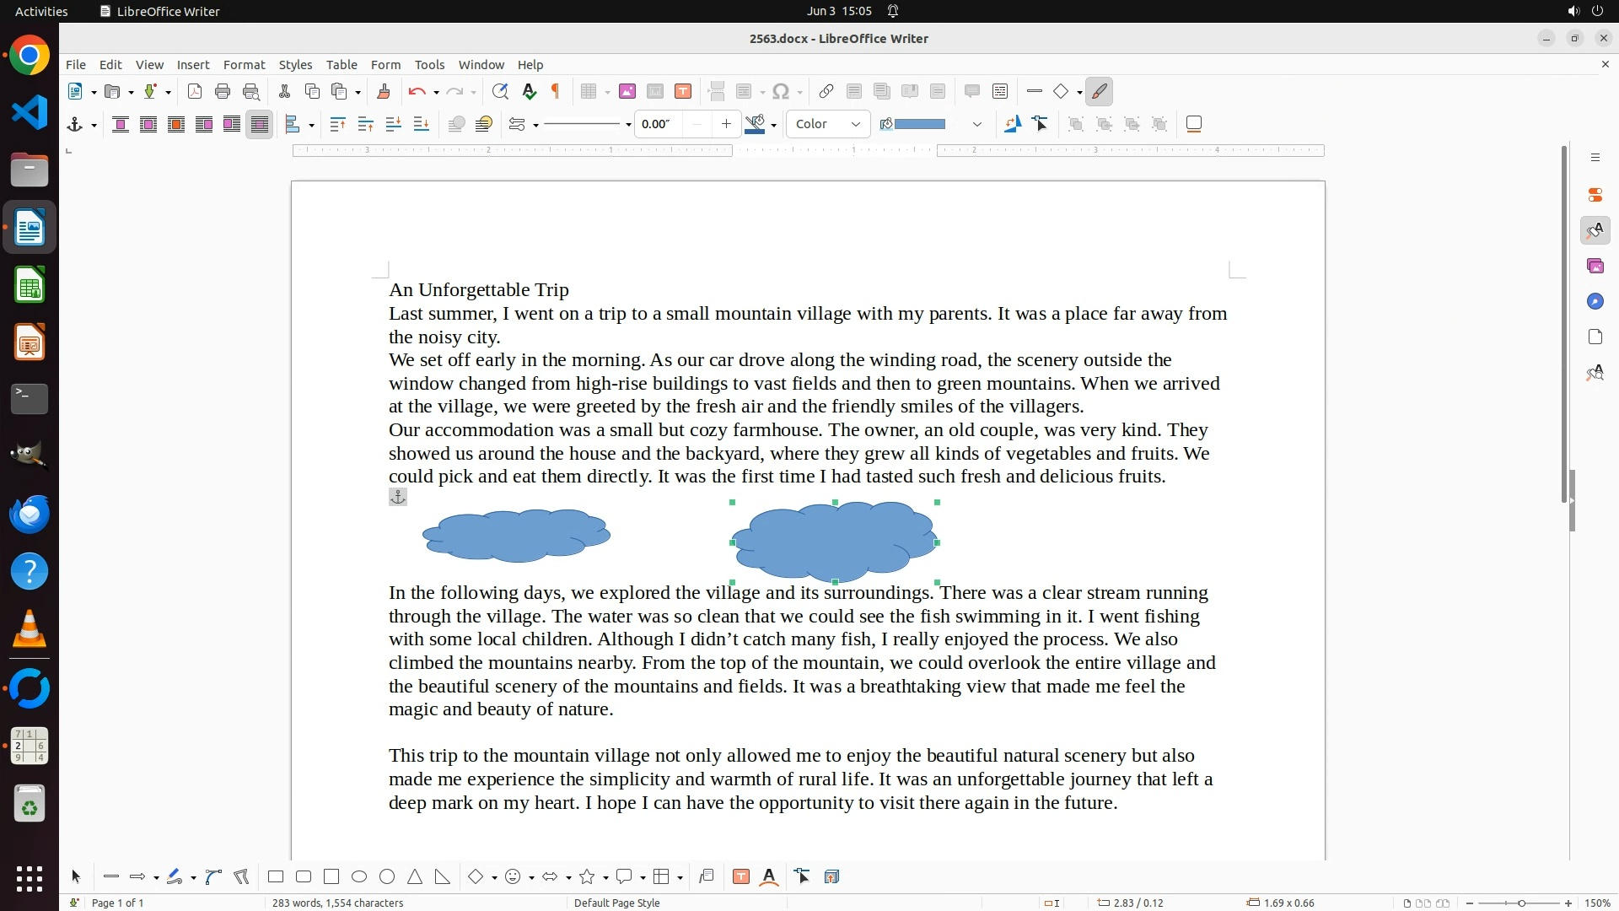Click the Bring to Front icon

[337, 125]
